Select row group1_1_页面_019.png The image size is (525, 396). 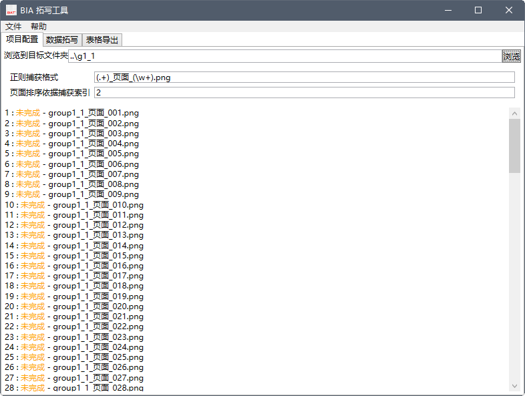pos(74,296)
